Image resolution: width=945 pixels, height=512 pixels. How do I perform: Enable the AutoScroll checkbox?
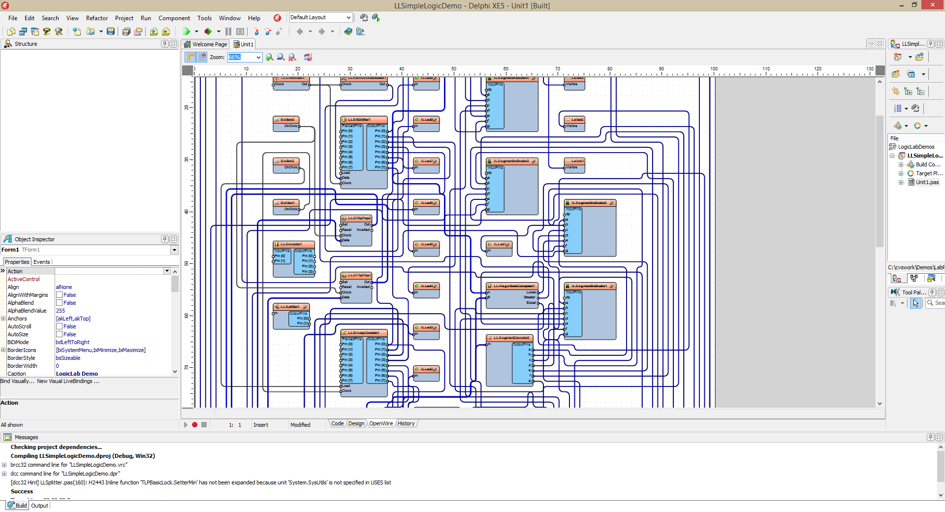(x=59, y=326)
